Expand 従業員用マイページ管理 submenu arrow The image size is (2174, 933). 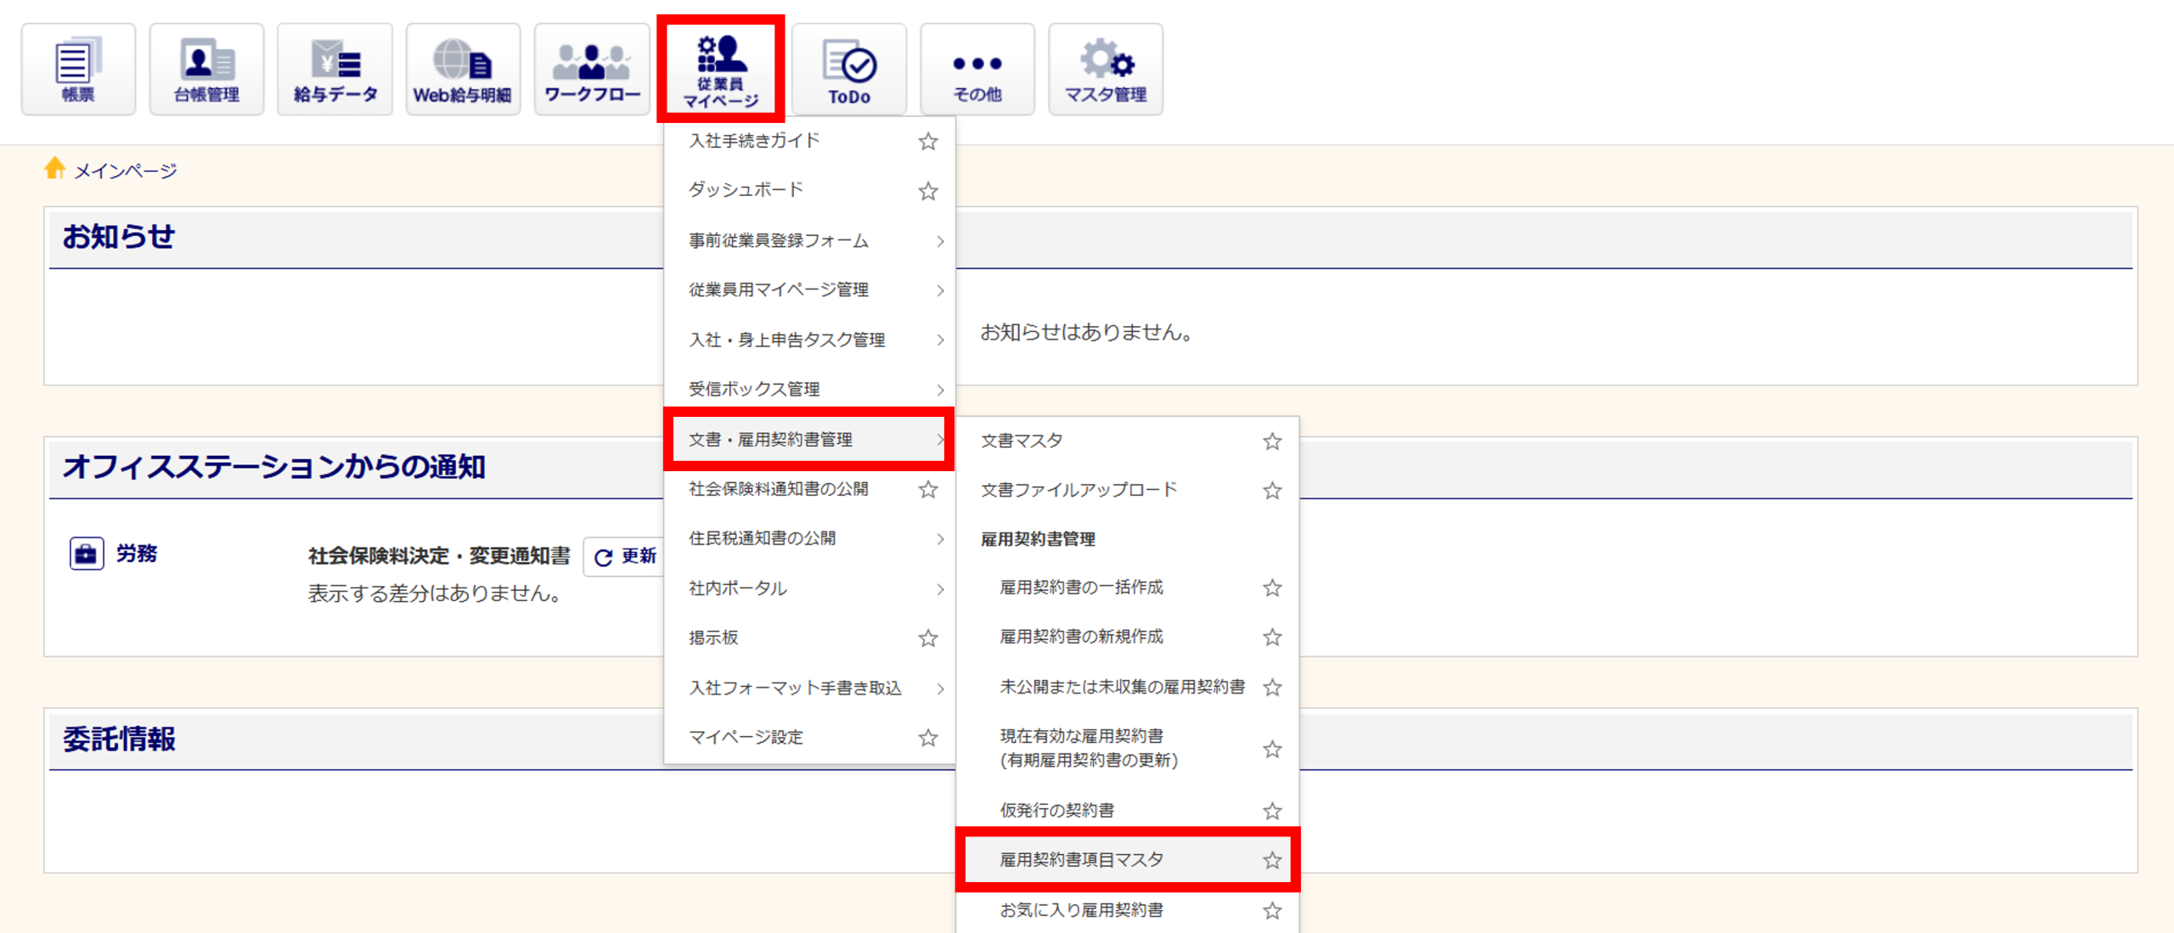(x=940, y=290)
